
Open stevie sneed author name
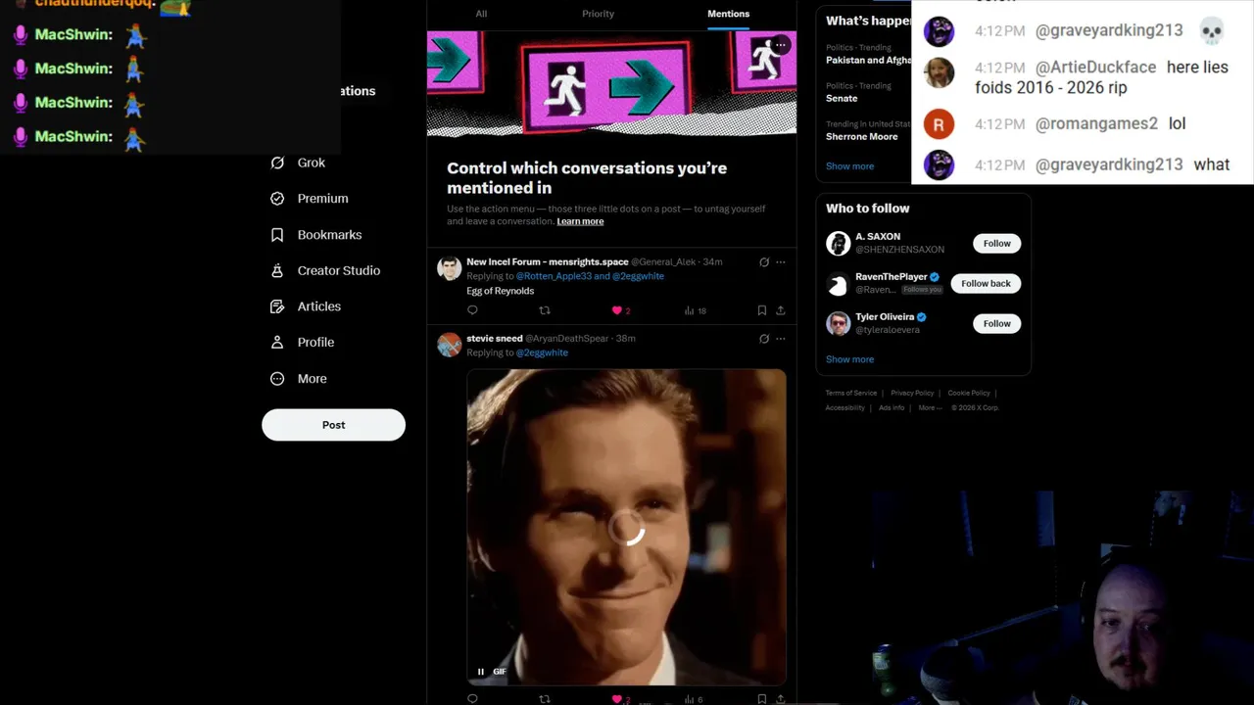click(x=495, y=339)
